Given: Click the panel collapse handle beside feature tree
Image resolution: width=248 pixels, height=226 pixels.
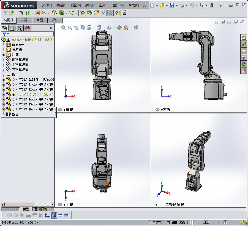Looking at the screenshot, I should tap(56, 112).
